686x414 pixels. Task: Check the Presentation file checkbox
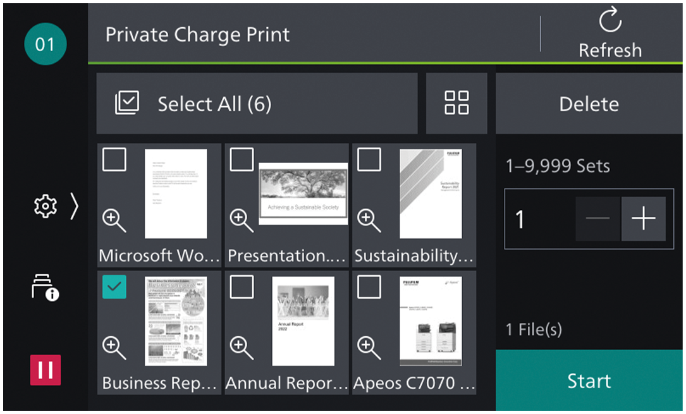242,160
